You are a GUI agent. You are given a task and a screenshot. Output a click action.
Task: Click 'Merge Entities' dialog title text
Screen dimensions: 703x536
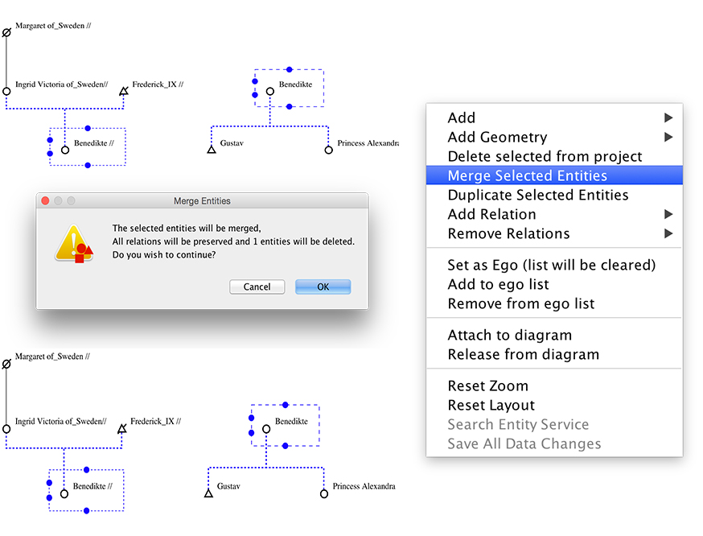[x=202, y=201]
